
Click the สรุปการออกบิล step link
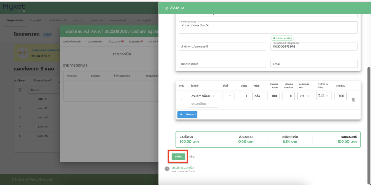point(183,168)
